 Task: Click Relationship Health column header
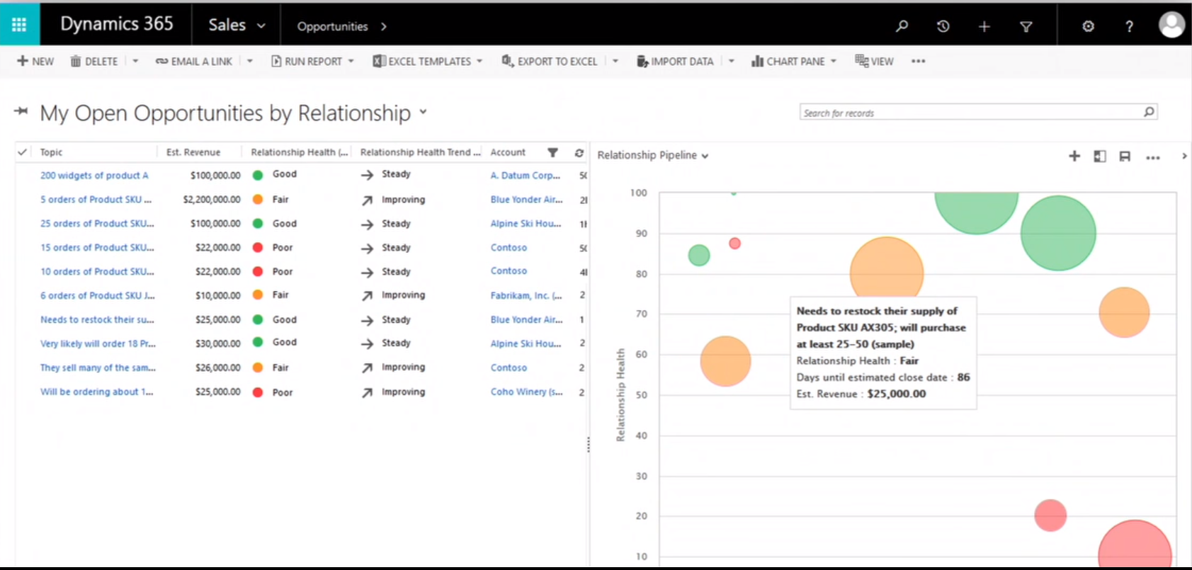point(299,152)
